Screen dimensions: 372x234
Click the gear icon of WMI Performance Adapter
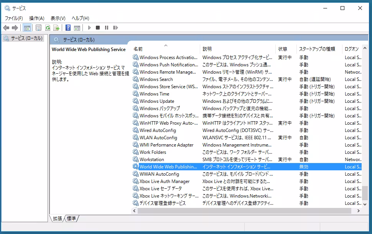pos(136,145)
